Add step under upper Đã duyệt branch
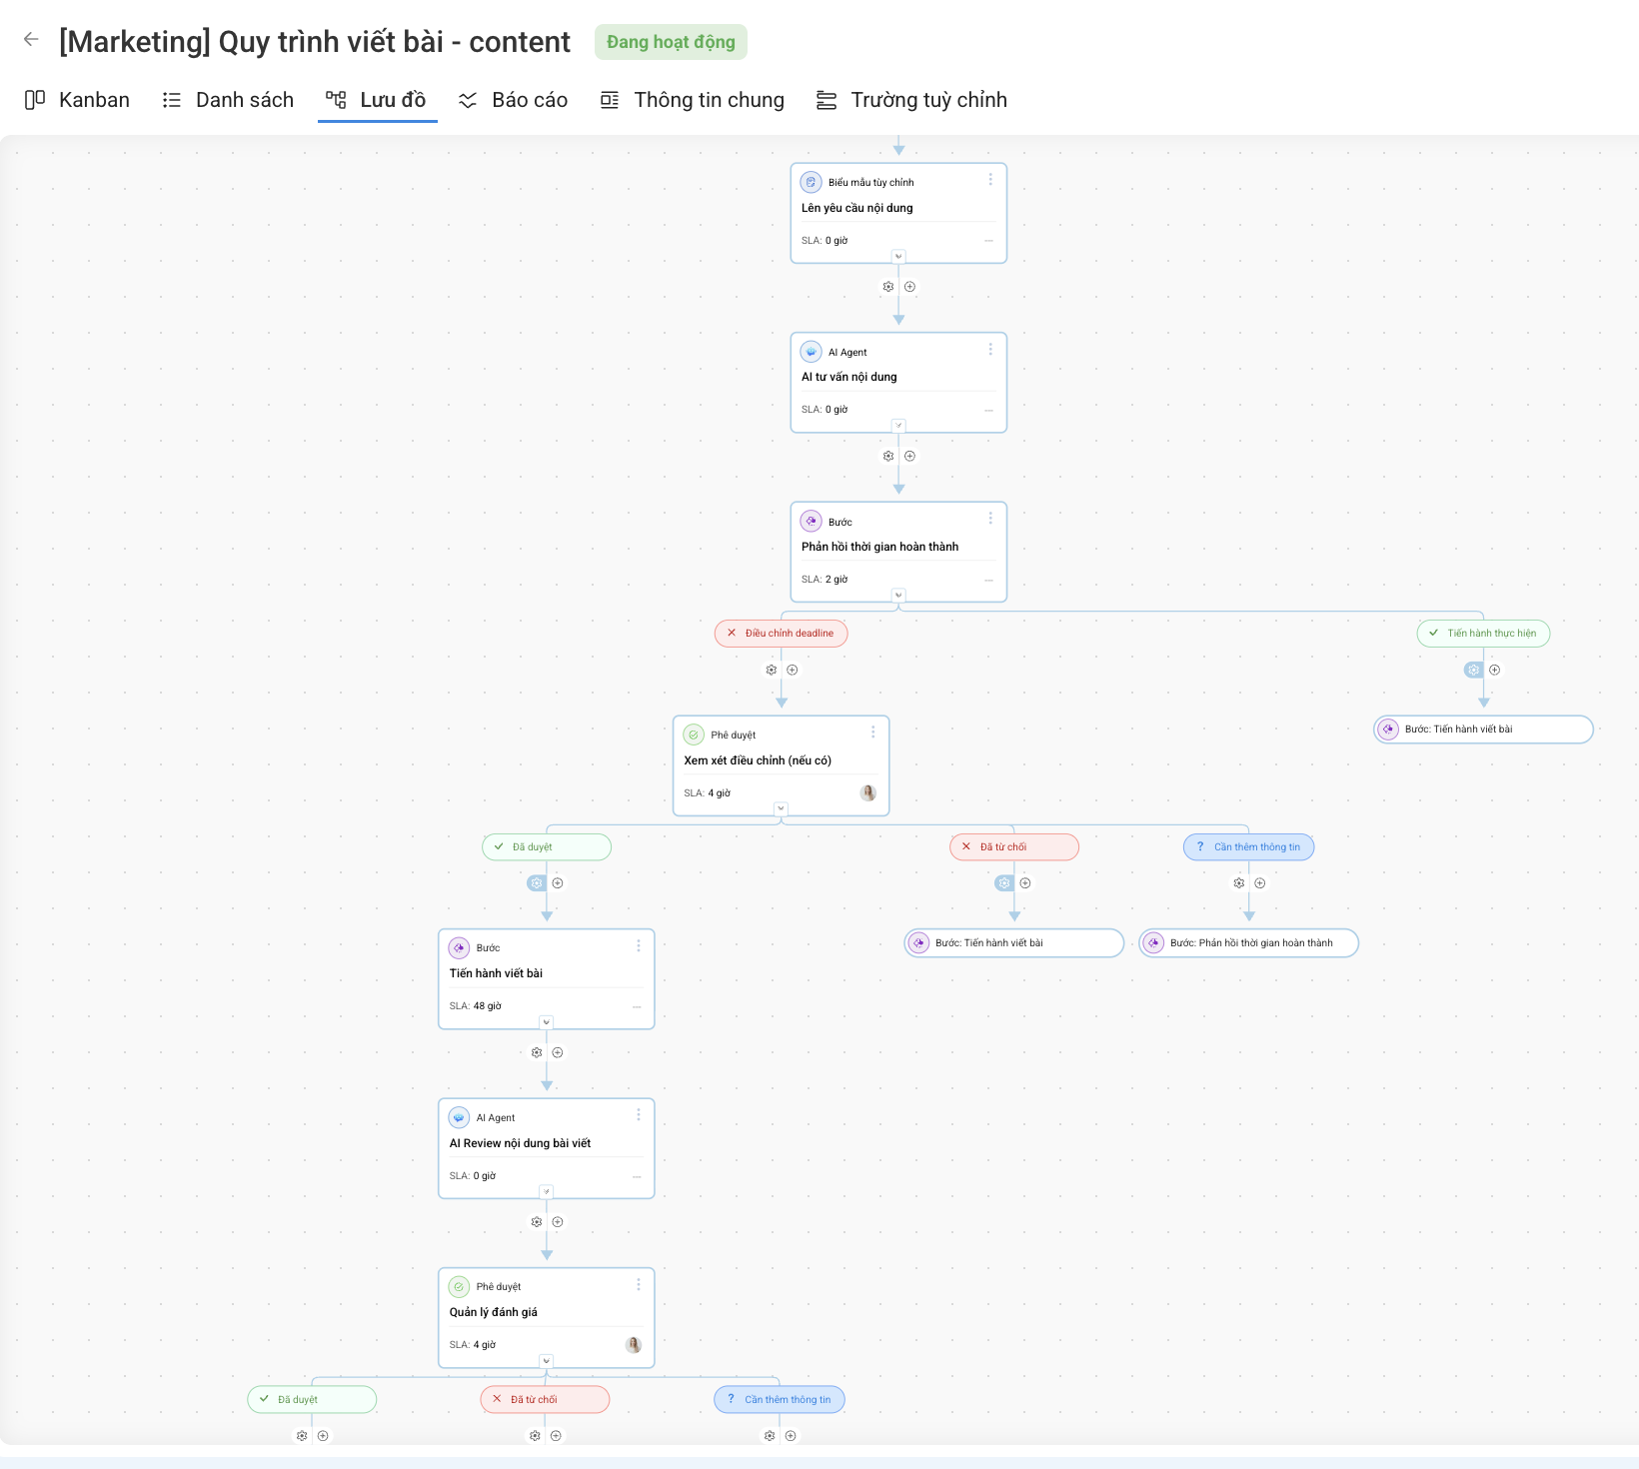1639x1469 pixels. click(x=558, y=883)
